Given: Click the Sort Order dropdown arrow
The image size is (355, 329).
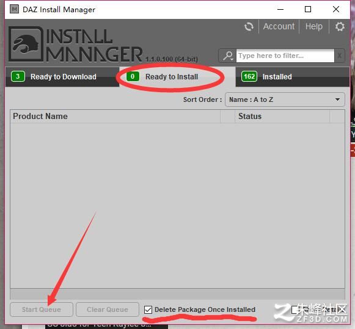Looking at the screenshot, I should 337,99.
